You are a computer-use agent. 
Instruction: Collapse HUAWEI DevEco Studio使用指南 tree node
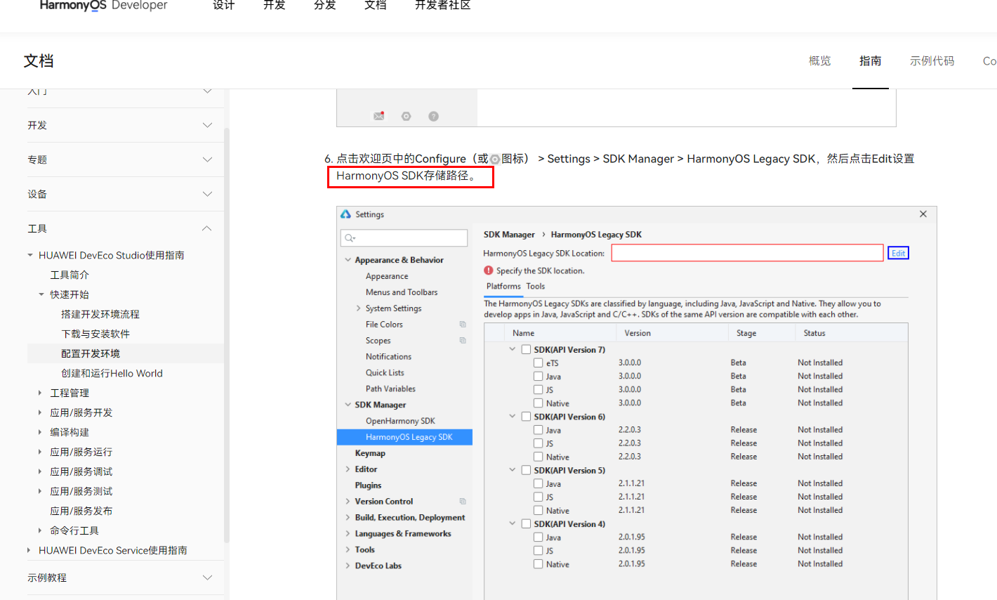(30, 255)
